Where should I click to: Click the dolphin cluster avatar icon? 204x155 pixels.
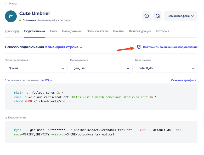[11, 16]
